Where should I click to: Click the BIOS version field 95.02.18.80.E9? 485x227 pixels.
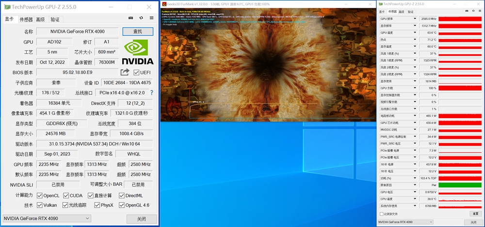(77, 72)
